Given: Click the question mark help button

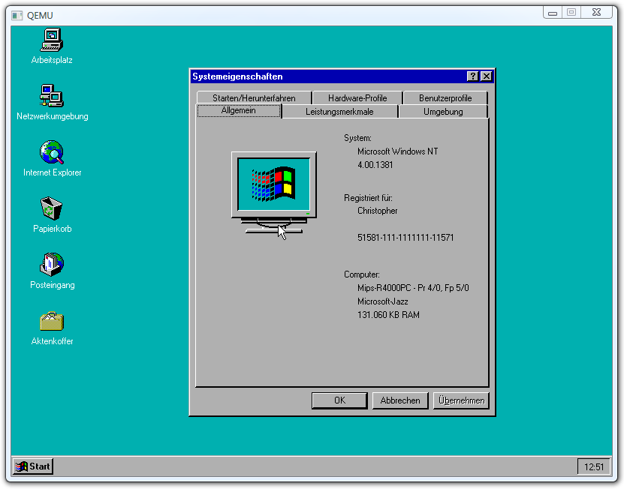Looking at the screenshot, I should coord(472,76).
